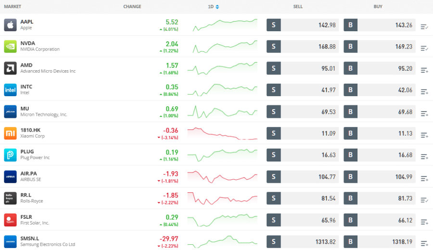Sell RR.L at 81.54
Viewport: 433px width, 250px height.
(x=303, y=198)
